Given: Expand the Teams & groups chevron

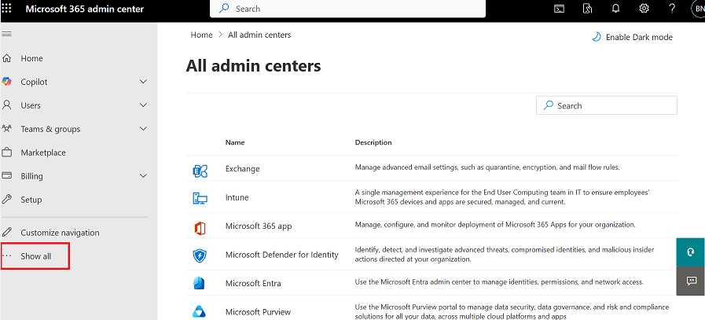Looking at the screenshot, I should pos(143,129).
